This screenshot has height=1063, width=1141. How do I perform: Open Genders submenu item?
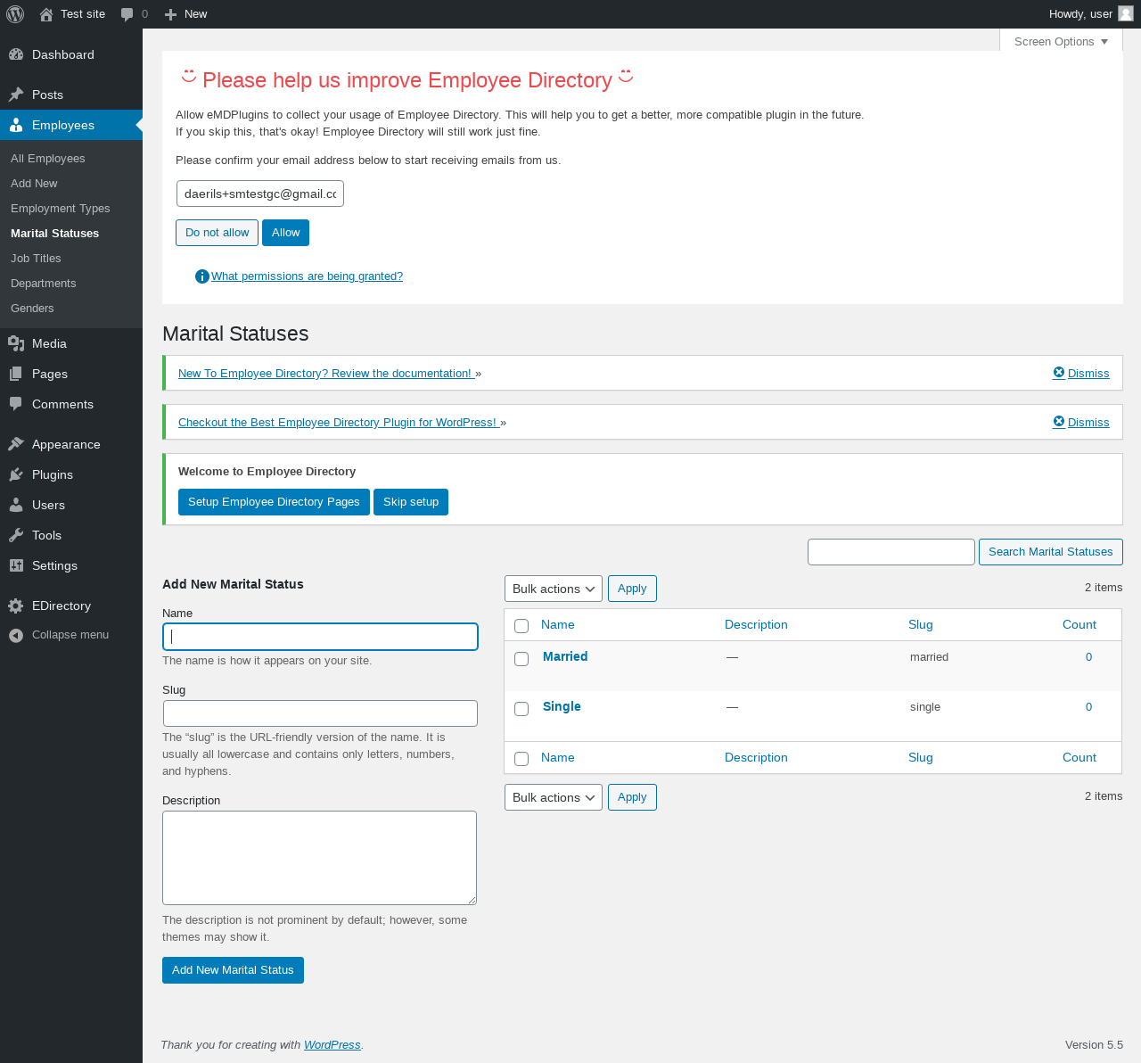coord(32,309)
